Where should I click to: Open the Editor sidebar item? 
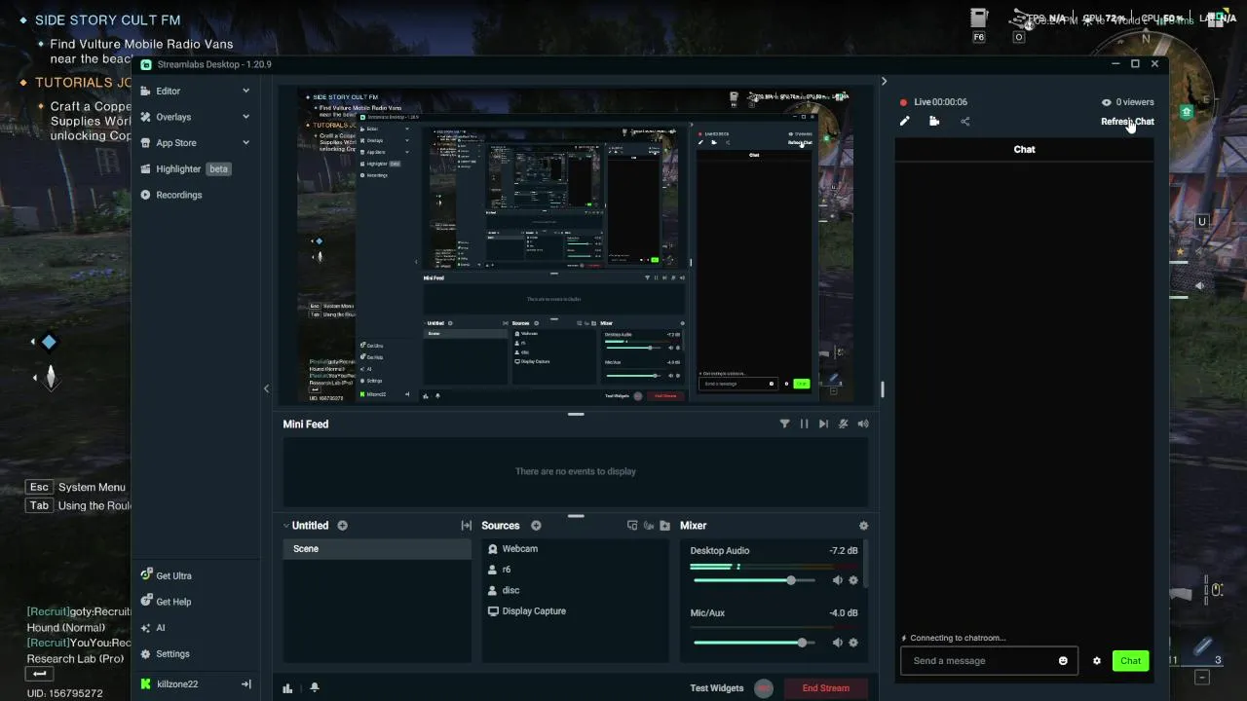point(169,91)
